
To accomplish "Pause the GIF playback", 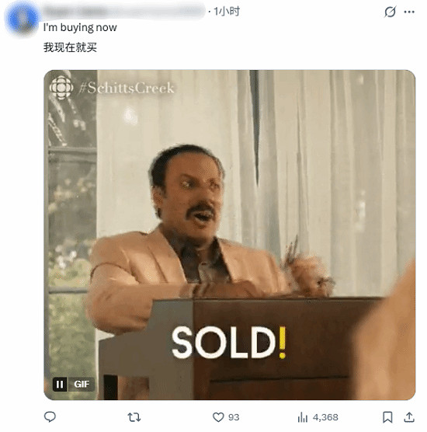I will click(60, 384).
